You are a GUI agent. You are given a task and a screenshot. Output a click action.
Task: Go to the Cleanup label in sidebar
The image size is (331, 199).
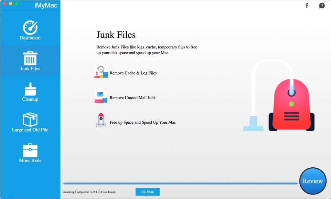[x=30, y=99]
